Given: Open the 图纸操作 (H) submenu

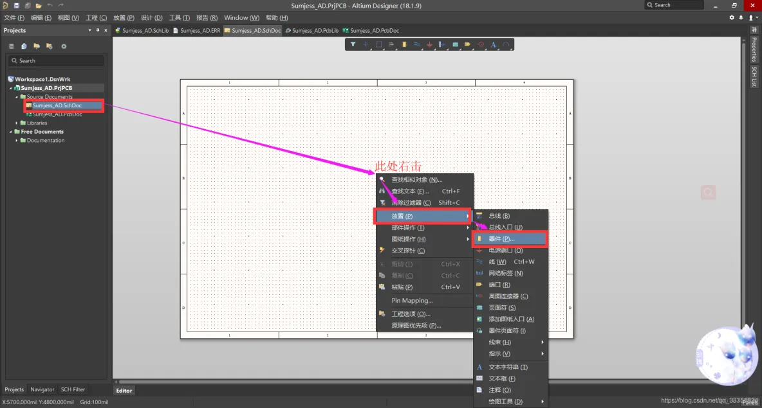Looking at the screenshot, I should (424, 239).
